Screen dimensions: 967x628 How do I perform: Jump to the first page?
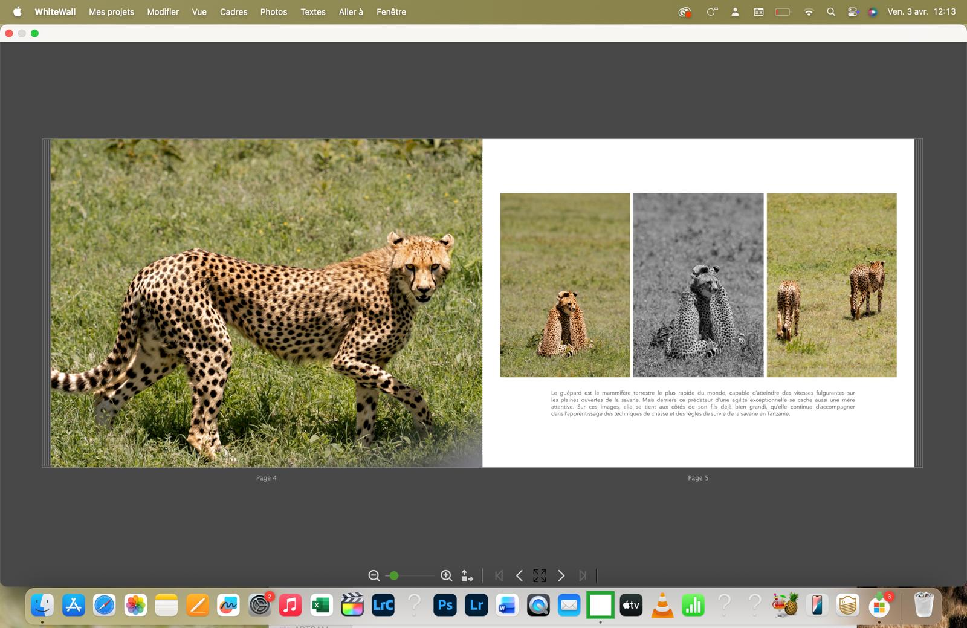(x=499, y=575)
